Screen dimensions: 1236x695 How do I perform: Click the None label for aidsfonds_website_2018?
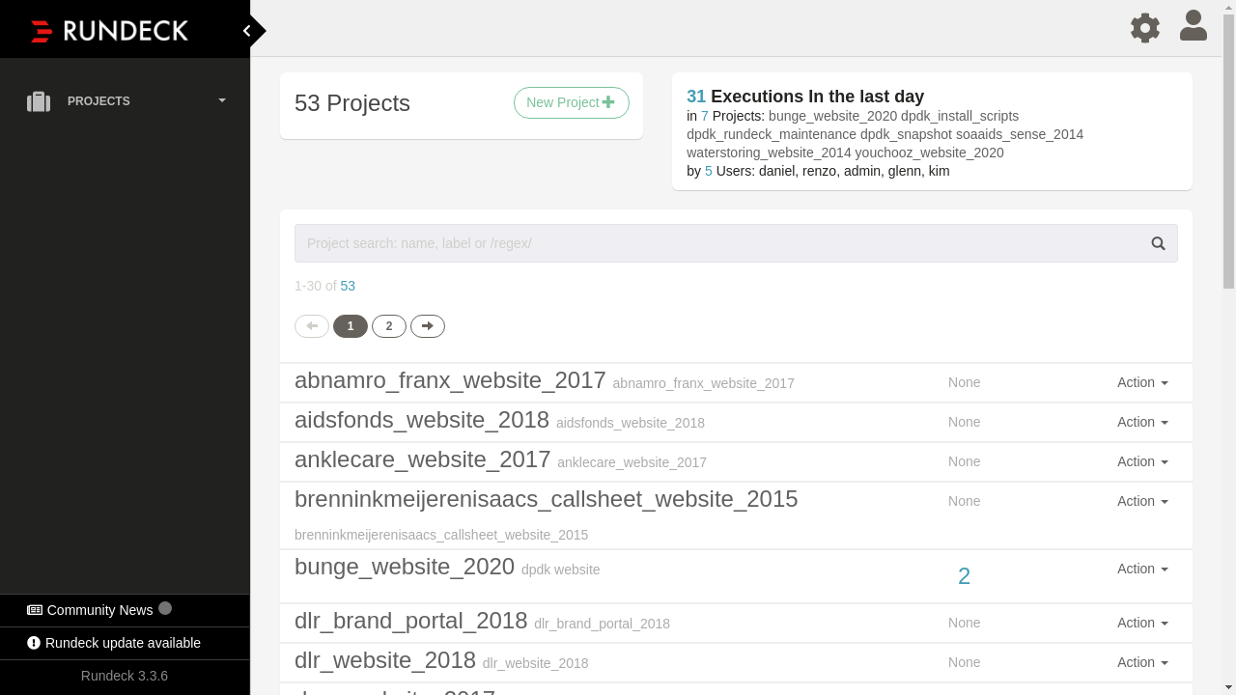(964, 422)
